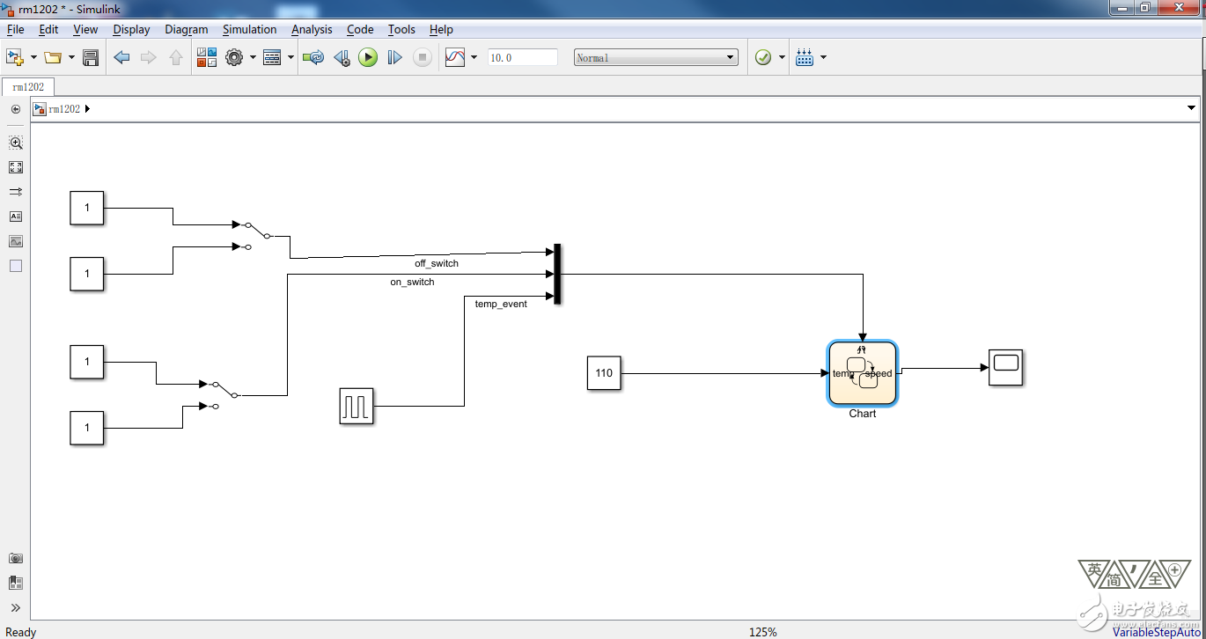Open the Simulation Data Inspector icon

click(455, 58)
